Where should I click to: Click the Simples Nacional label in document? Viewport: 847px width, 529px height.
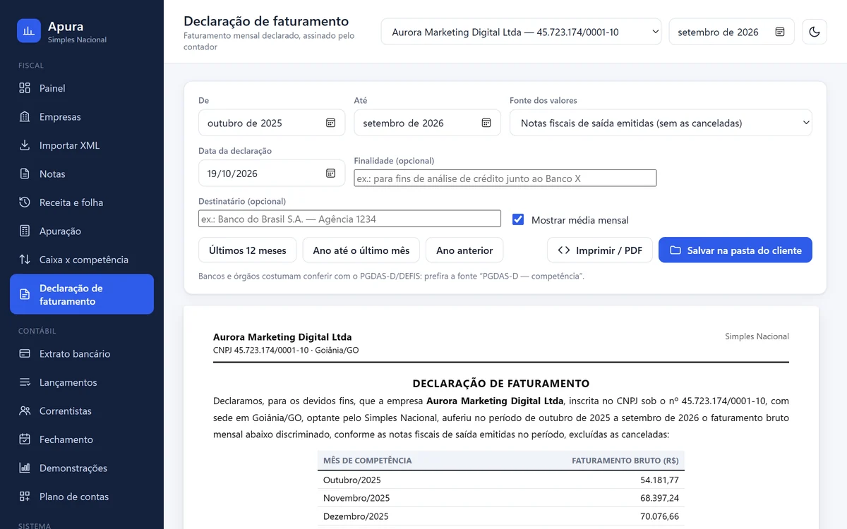(757, 336)
